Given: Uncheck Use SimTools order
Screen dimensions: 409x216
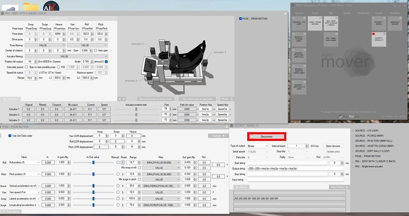Looking at the screenshot, I should click(x=10, y=136).
